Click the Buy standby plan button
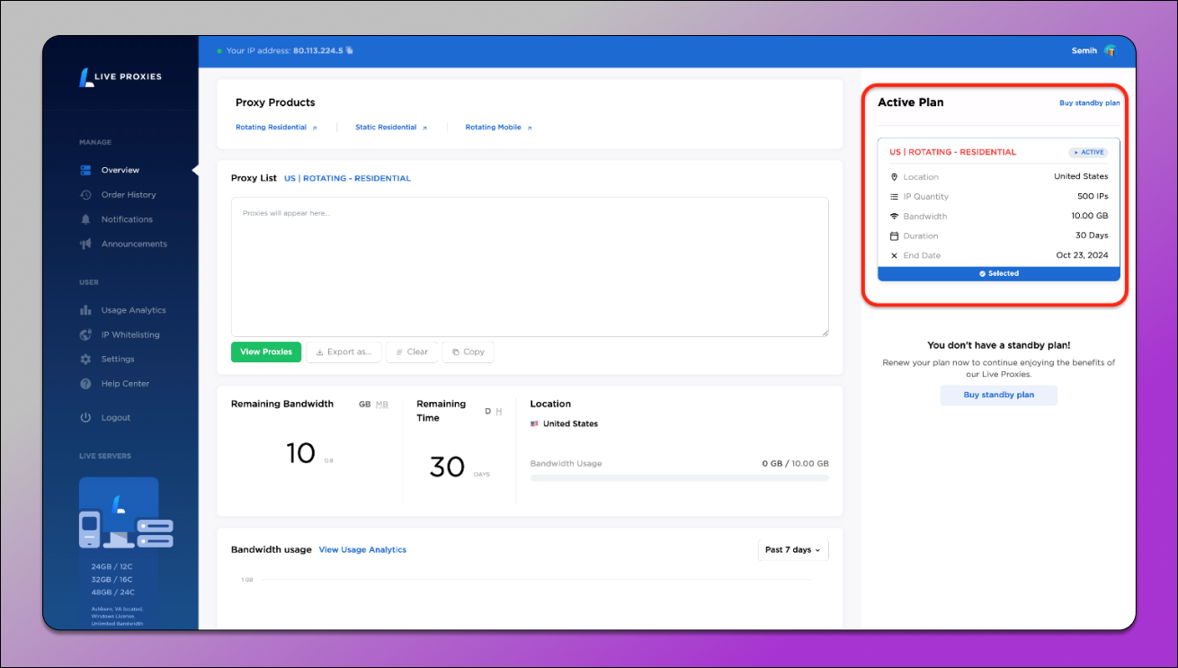This screenshot has width=1178, height=668. click(x=999, y=395)
